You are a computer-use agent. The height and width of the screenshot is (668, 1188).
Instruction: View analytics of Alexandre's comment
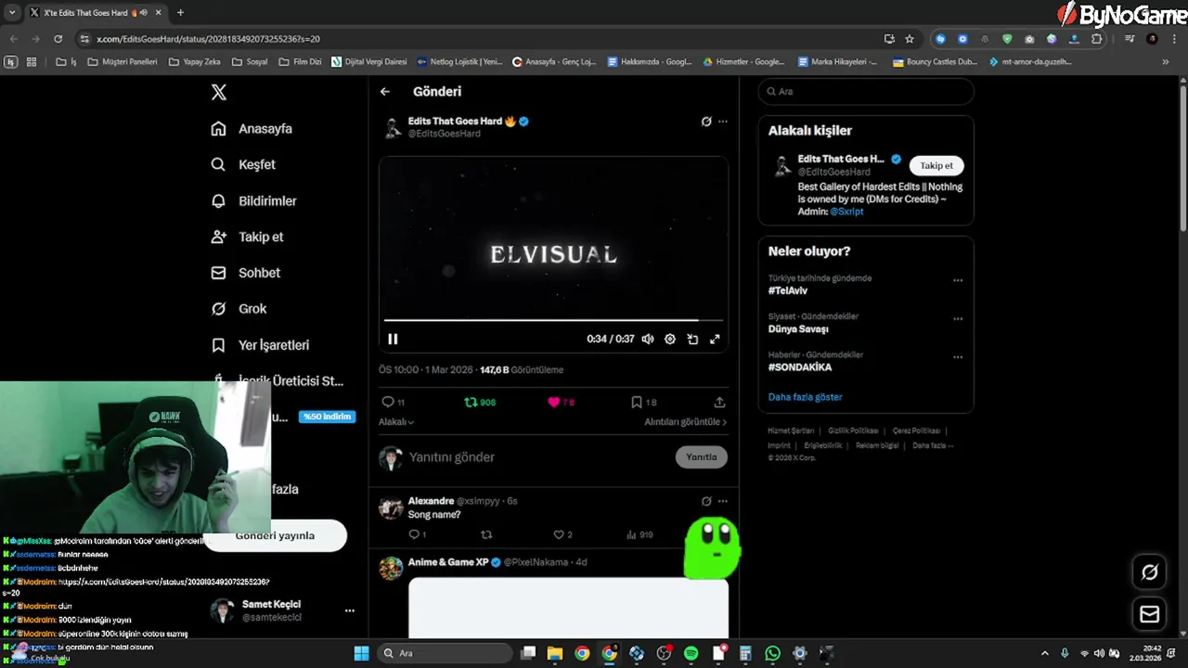[639, 535]
